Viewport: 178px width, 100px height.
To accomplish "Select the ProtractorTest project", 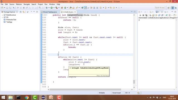I will tap(11, 20).
